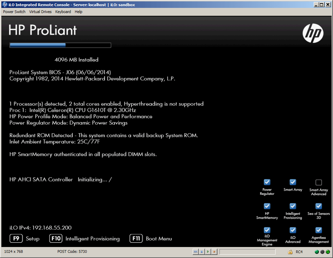Click the iLO Management Engine checkbox
Screen dimensions: 333x258
(267, 230)
